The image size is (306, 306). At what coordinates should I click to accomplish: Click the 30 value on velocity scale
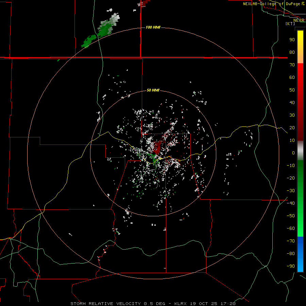[292, 115]
